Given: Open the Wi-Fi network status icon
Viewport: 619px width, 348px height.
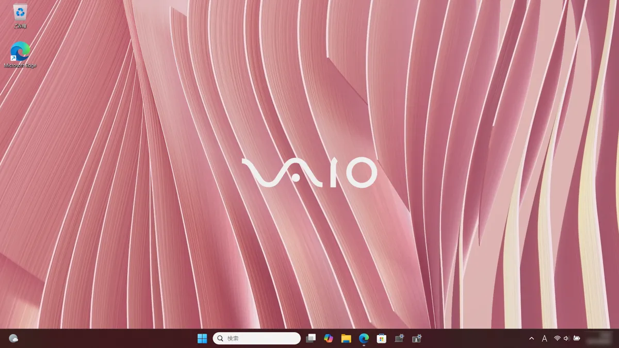Looking at the screenshot, I should tap(558, 339).
